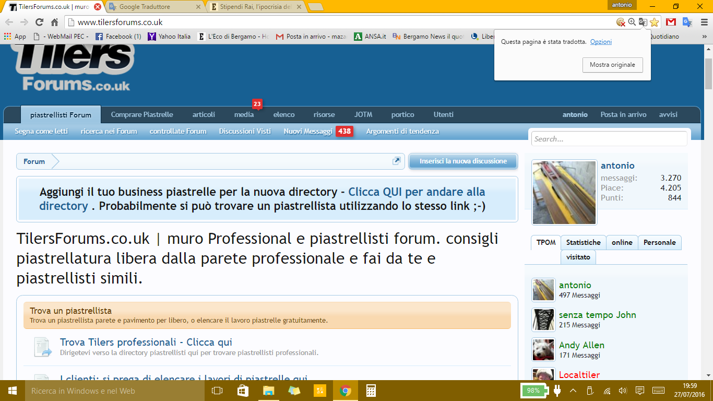Open avvisi in the top navigation
This screenshot has height=401, width=713.
click(668, 114)
